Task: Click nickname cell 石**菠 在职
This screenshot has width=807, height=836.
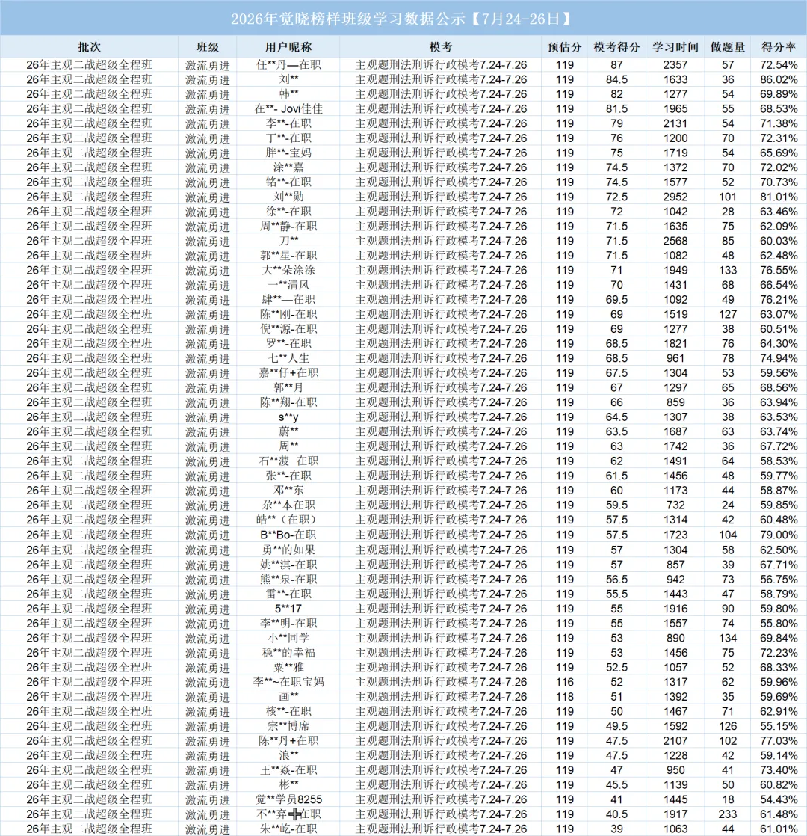Action: [x=288, y=461]
